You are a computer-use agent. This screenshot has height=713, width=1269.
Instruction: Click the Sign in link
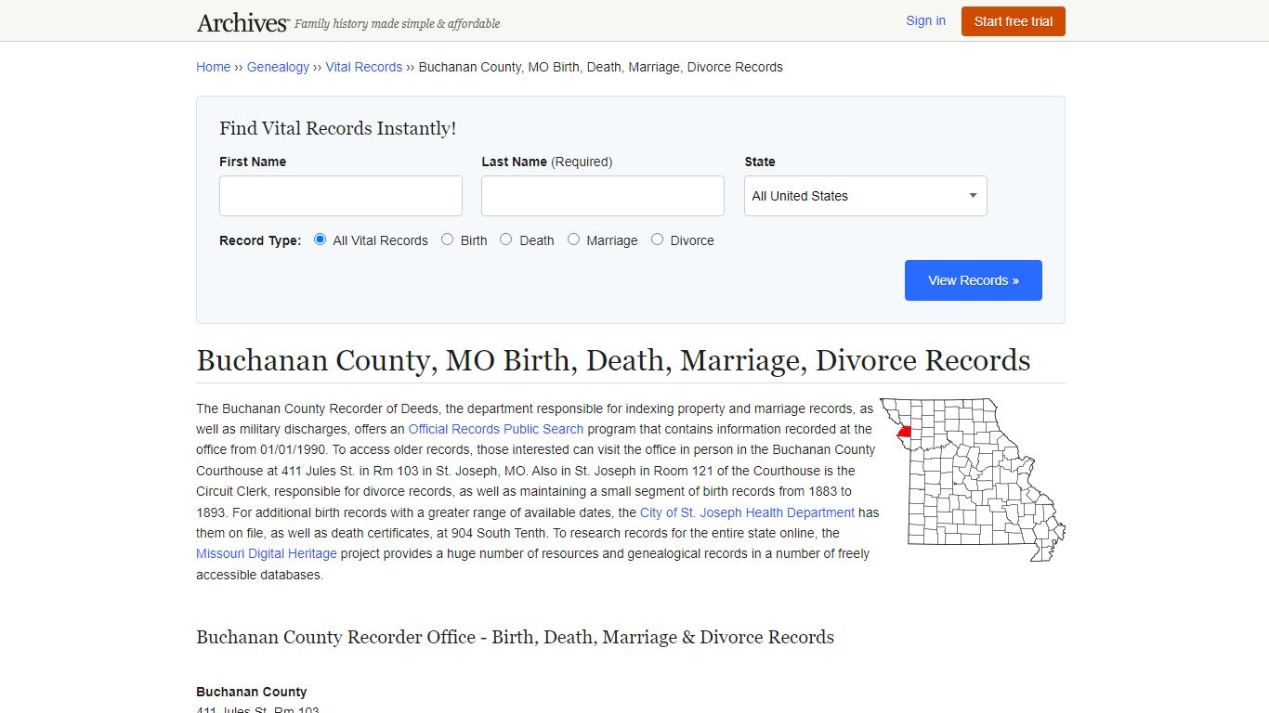925,20
